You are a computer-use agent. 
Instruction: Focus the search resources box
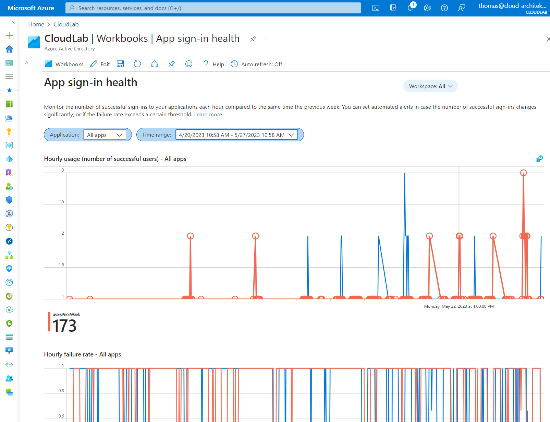213,8
